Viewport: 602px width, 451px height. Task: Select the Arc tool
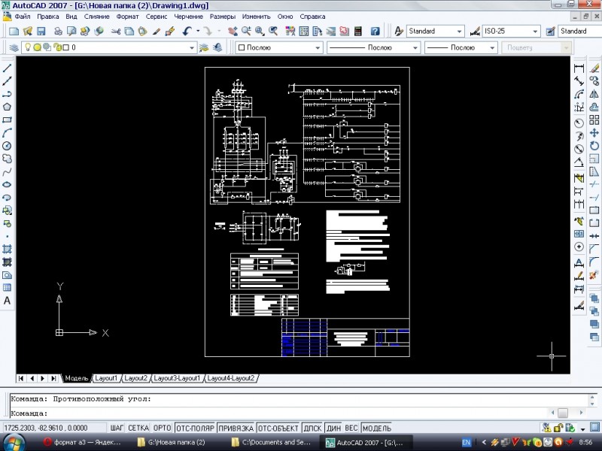pyautogui.click(x=7, y=133)
